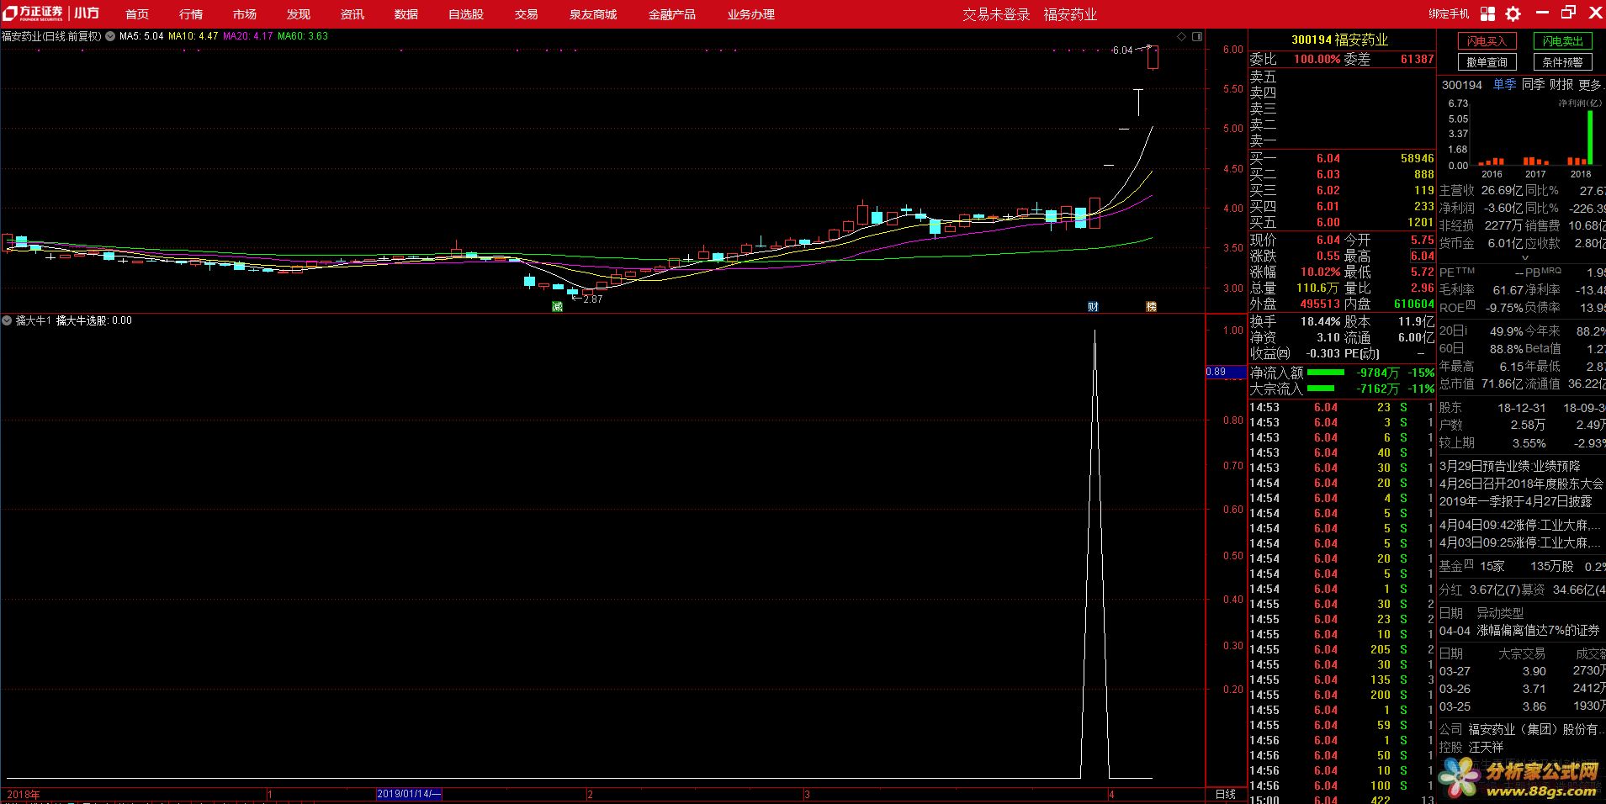The image size is (1606, 804).
Task: Click the 净流入额 green flow bar
Action: tap(1326, 373)
